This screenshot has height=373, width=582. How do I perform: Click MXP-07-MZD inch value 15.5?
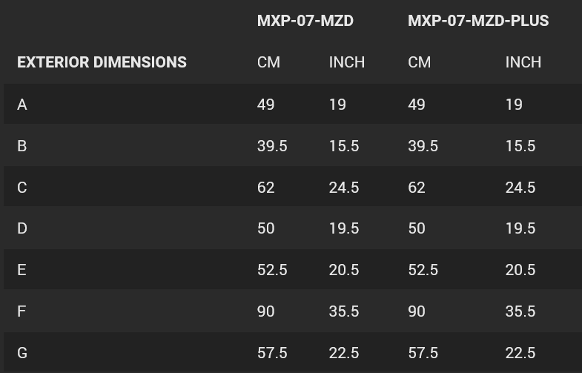click(344, 146)
